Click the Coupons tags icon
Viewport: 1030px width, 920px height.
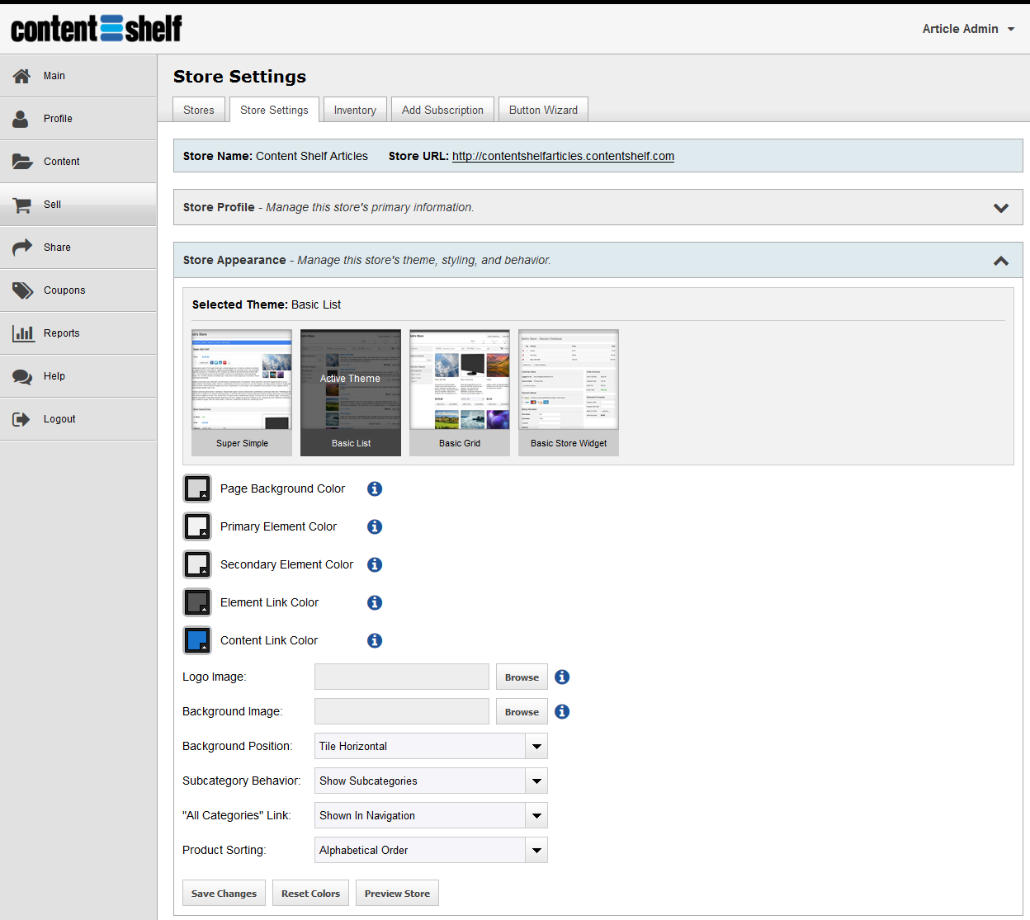point(22,290)
